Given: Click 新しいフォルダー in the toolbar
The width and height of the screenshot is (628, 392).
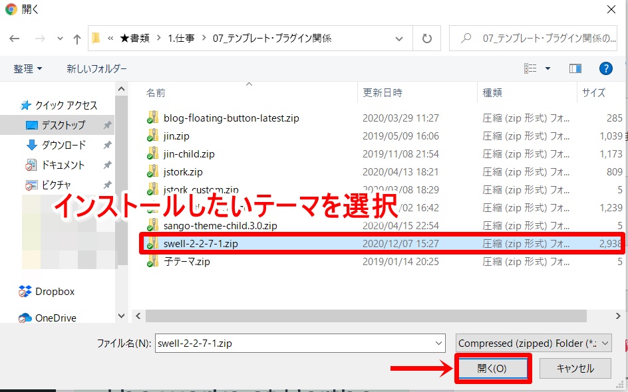Looking at the screenshot, I should (96, 68).
